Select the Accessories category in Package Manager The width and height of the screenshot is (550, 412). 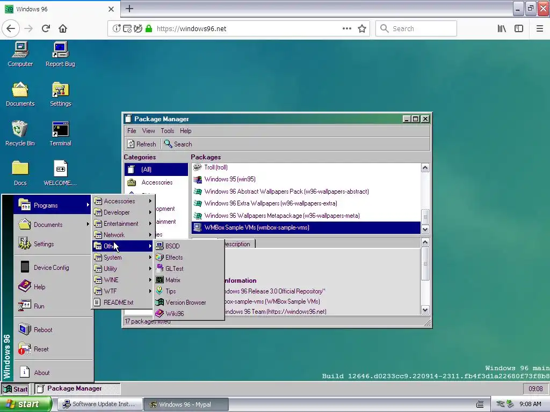tap(156, 182)
